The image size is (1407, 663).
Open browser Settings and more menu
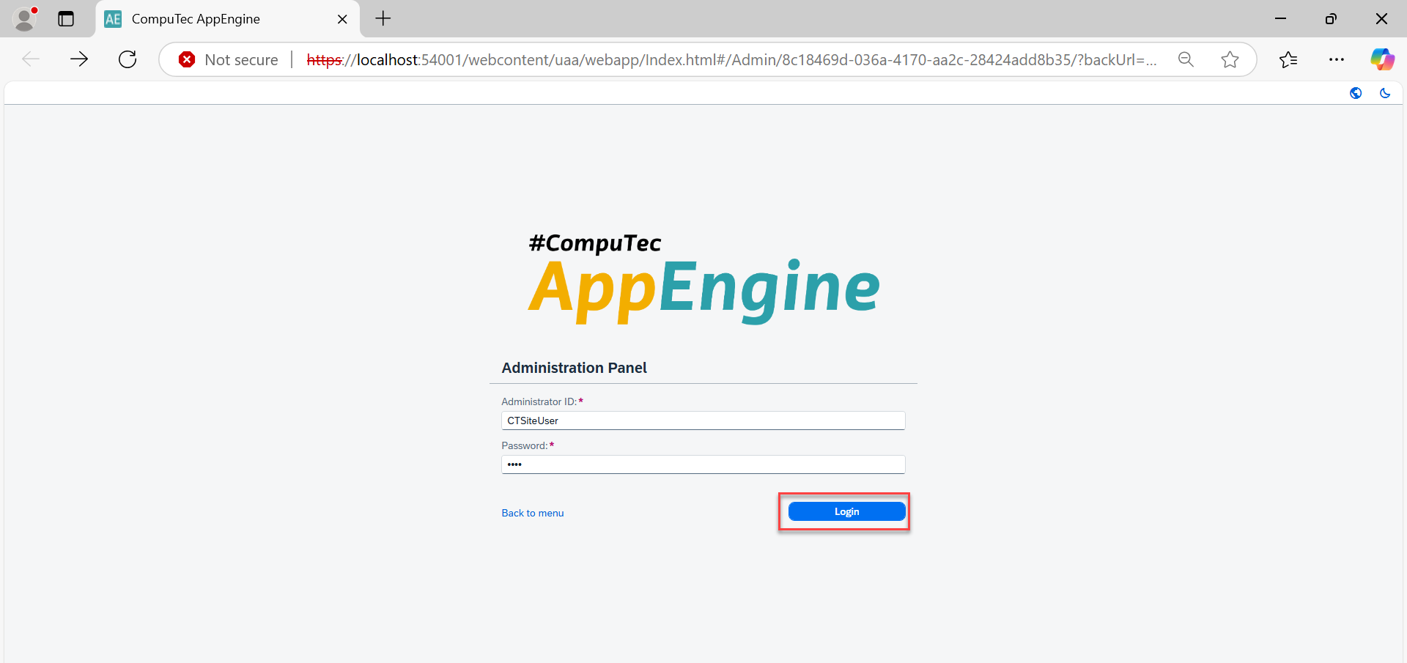coord(1337,59)
